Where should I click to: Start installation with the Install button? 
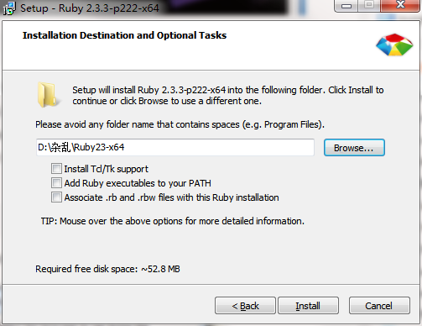click(x=308, y=306)
